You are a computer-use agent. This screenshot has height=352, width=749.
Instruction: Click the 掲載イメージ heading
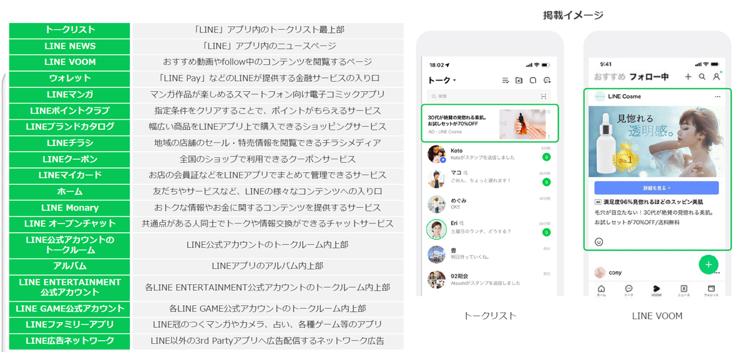pyautogui.click(x=573, y=15)
